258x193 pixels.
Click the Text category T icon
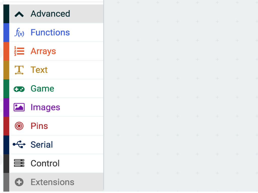pyautogui.click(x=19, y=70)
